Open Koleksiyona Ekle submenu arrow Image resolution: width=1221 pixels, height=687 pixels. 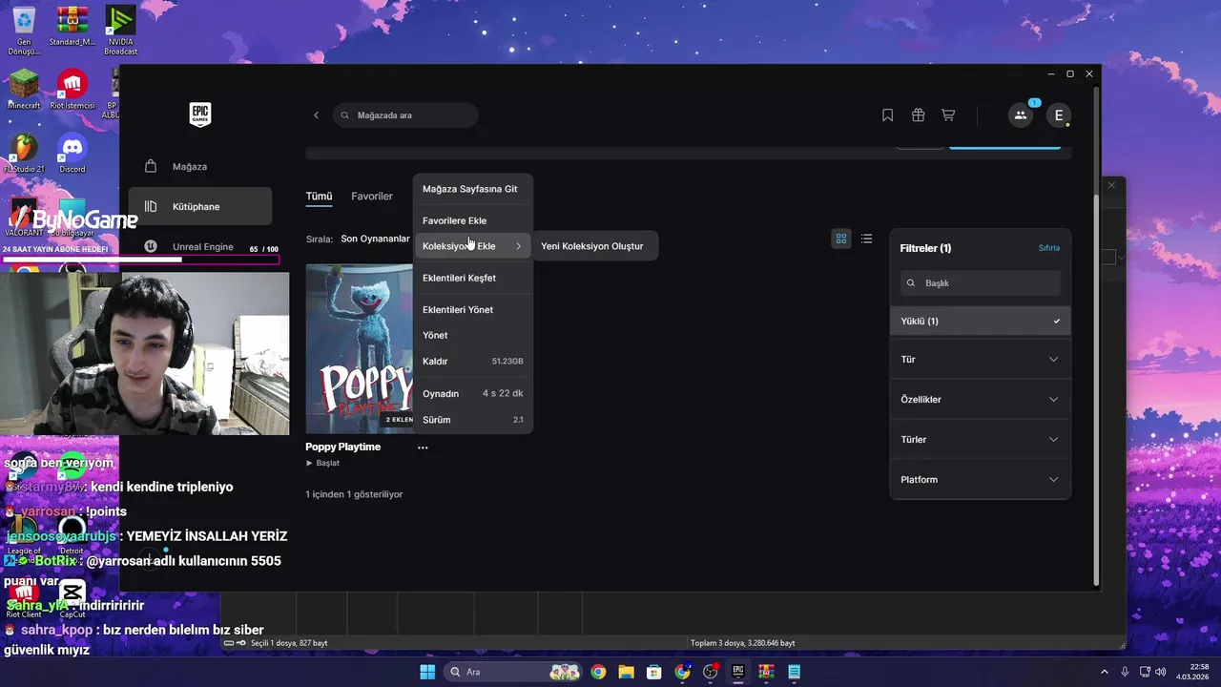518,246
